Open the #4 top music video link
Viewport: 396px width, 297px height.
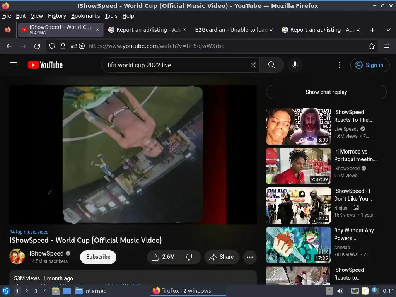point(29,232)
